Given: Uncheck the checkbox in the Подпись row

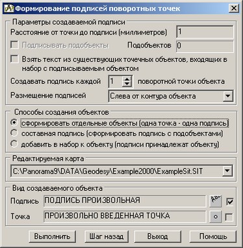Looking at the screenshot, I should [x=229, y=202].
